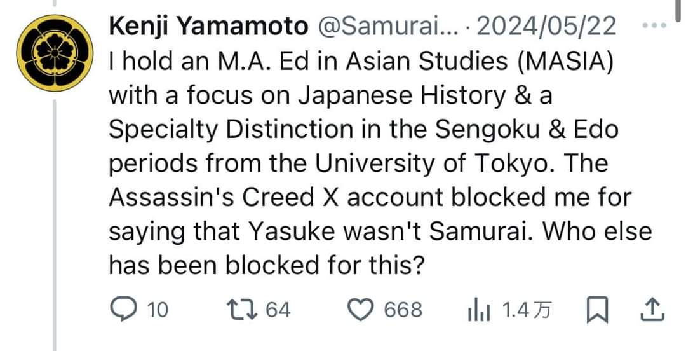Open the three-dot more options menu
This screenshot has height=351, width=686.
(654, 25)
